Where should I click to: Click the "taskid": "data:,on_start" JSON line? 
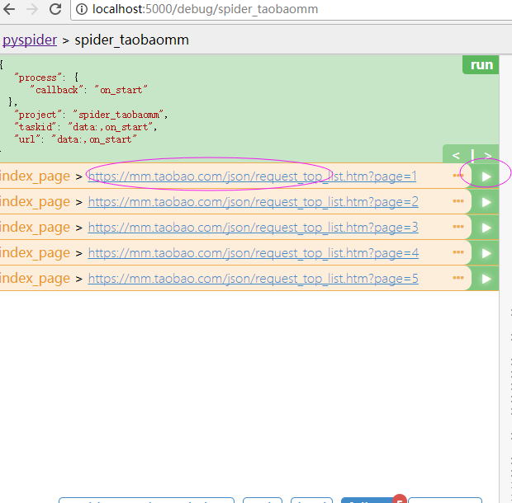[x=86, y=127]
